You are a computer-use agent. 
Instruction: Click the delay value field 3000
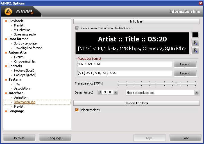pos(108,92)
